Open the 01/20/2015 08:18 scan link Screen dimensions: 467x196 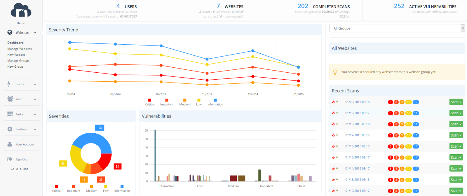pyautogui.click(x=357, y=102)
